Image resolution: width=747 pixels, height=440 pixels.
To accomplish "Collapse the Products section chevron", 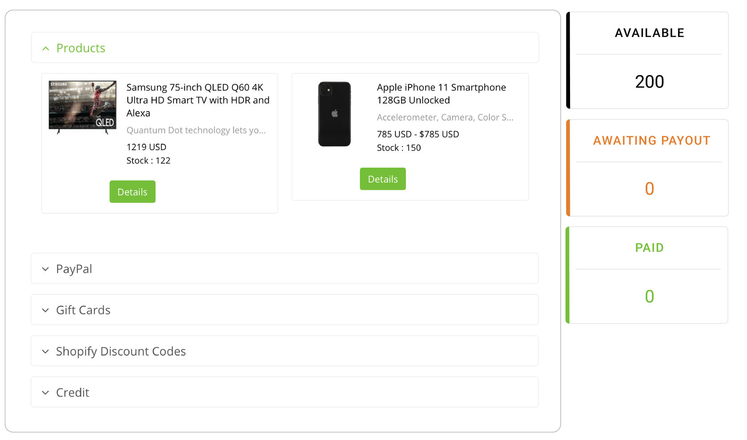I will pos(46,48).
